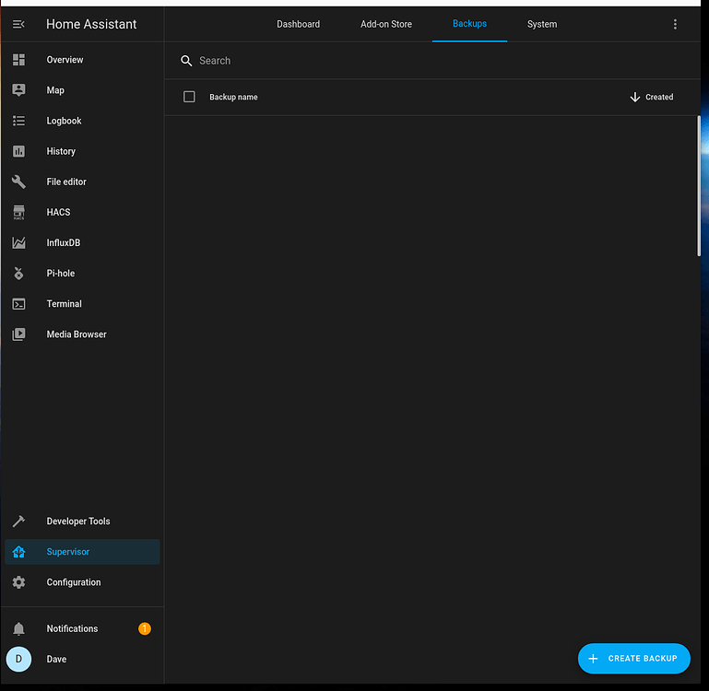Open Notifications in the sidebar

click(82, 628)
